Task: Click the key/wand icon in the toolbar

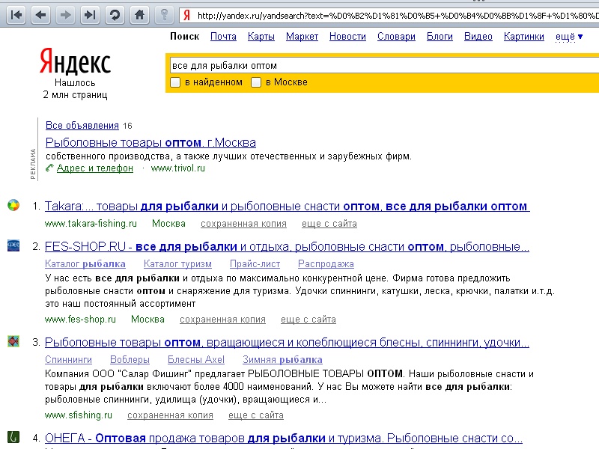Action: [x=164, y=15]
